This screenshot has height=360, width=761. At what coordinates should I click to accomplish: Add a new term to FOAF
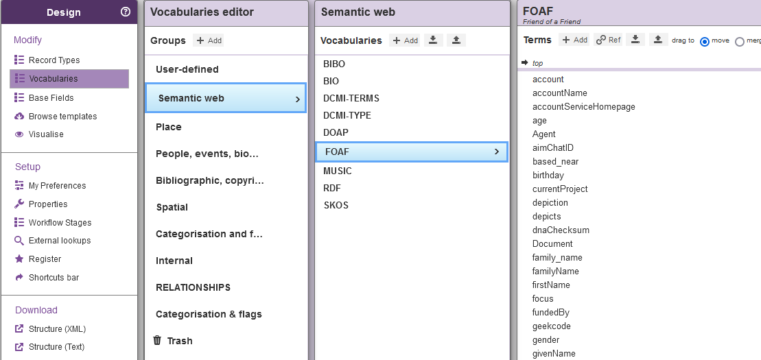[574, 40]
